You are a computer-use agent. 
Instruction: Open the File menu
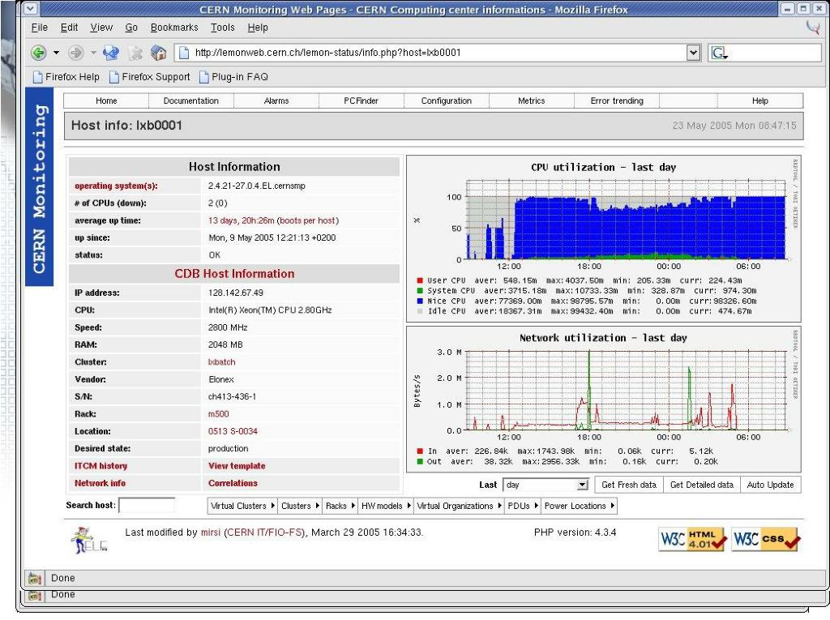coord(39,28)
